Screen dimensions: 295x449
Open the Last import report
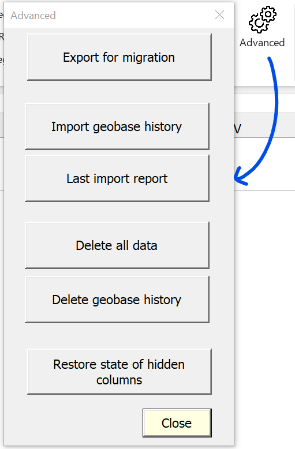point(117,178)
